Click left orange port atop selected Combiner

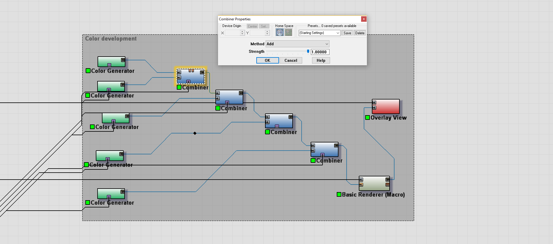point(190,71)
